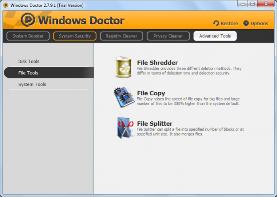Open the File Splitter heading
Screen dimensions: 277x197
point(155,124)
